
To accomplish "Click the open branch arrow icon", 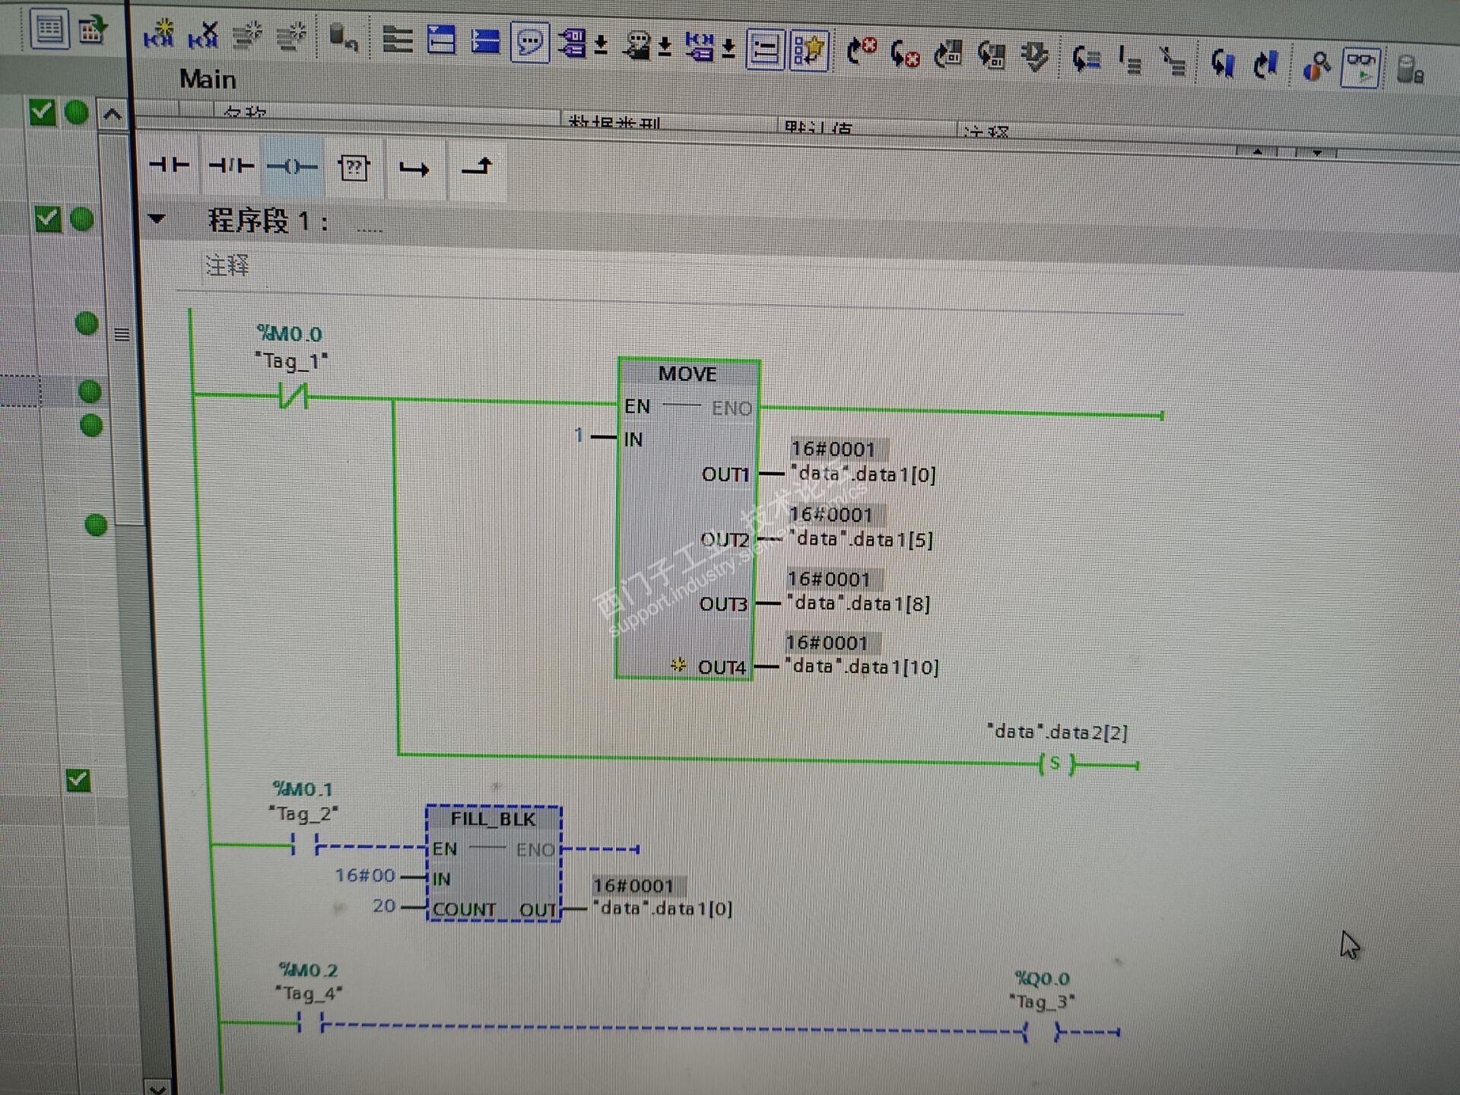I will (414, 169).
